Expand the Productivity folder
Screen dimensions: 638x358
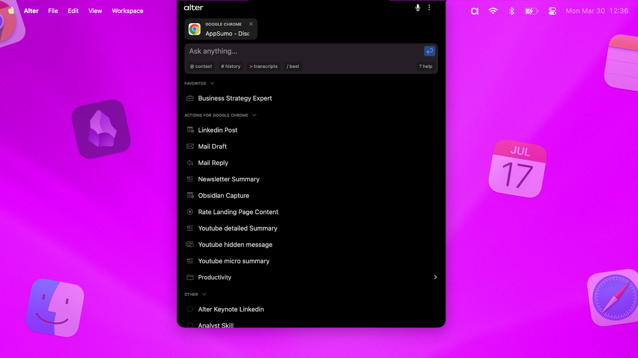(435, 277)
